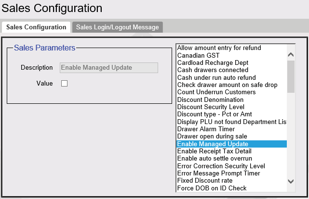Toggle the Value checkbox
The width and height of the screenshot is (309, 199).
(x=64, y=83)
